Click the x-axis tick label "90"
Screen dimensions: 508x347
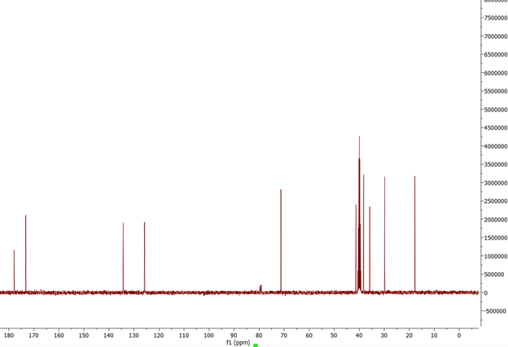click(234, 336)
